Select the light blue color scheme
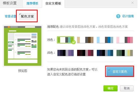The width and height of the screenshot is (139, 93). coord(105,40)
